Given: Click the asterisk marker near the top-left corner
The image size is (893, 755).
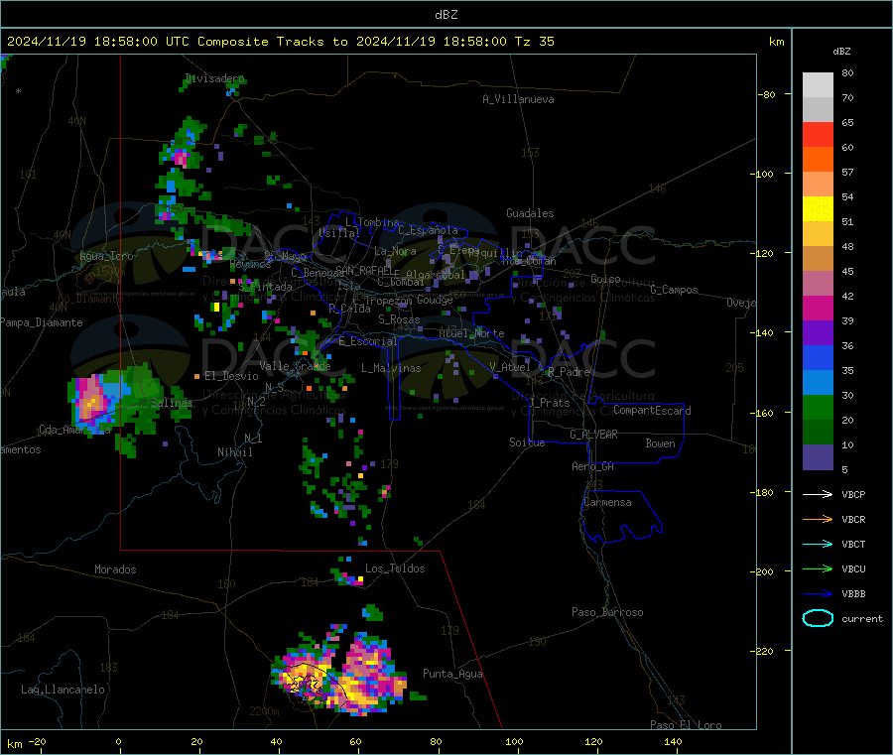Looking at the screenshot, I should [x=19, y=91].
